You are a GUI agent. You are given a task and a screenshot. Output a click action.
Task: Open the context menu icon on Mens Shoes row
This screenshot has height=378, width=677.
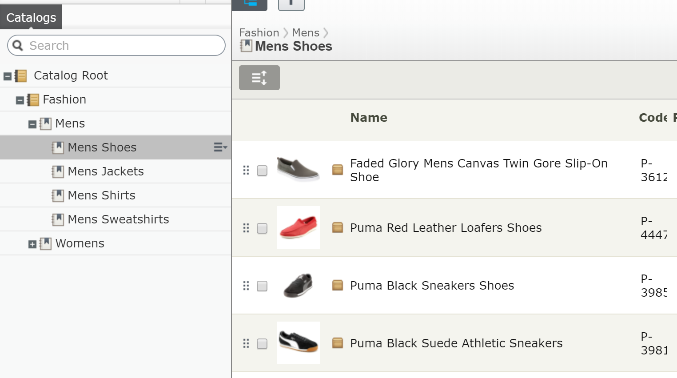(219, 147)
